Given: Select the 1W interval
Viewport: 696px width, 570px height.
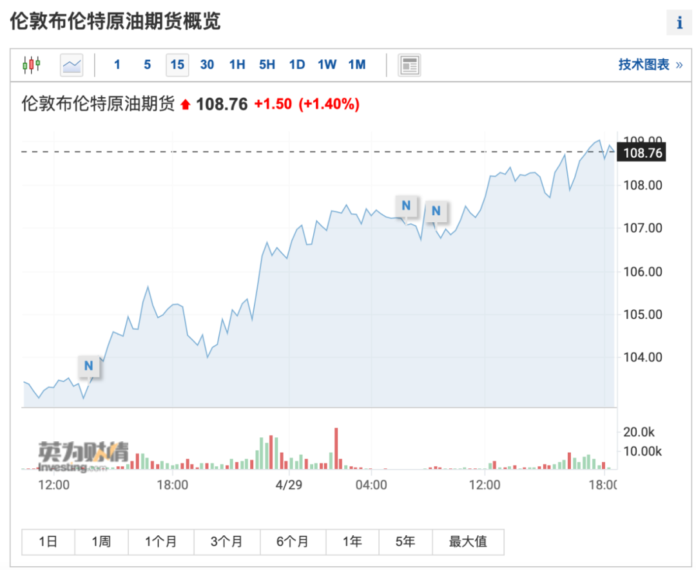Looking at the screenshot, I should pos(327,65).
